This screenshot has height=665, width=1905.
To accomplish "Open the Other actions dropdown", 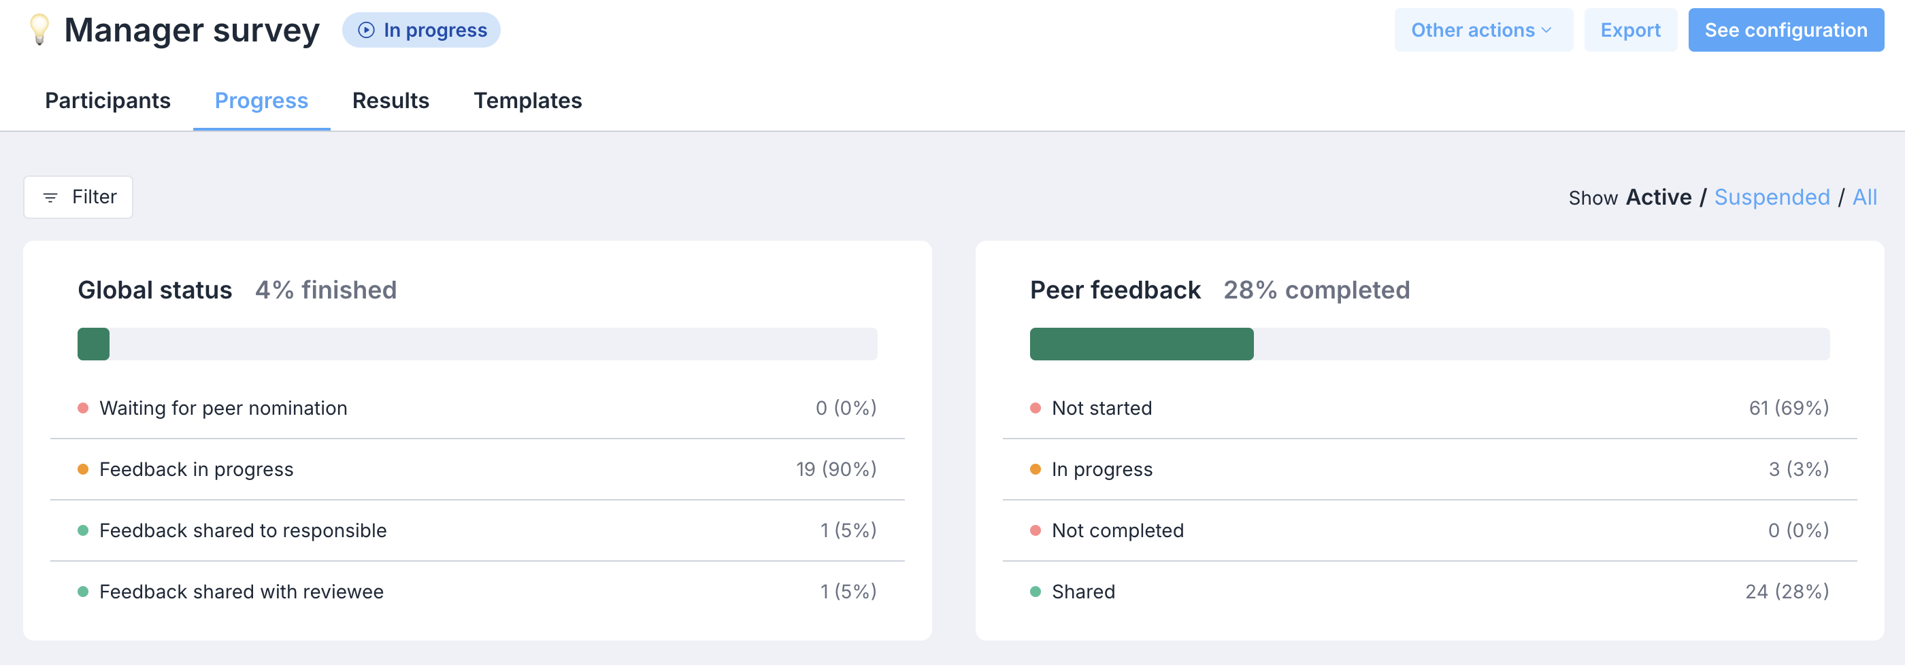I will 1483,31.
